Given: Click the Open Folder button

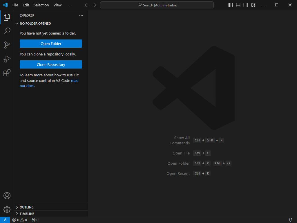Looking at the screenshot, I should click(x=51, y=44).
